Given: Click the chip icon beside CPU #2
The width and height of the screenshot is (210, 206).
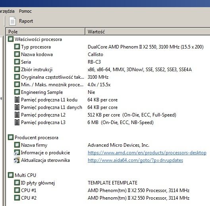Looking at the screenshot, I should 17,198.
